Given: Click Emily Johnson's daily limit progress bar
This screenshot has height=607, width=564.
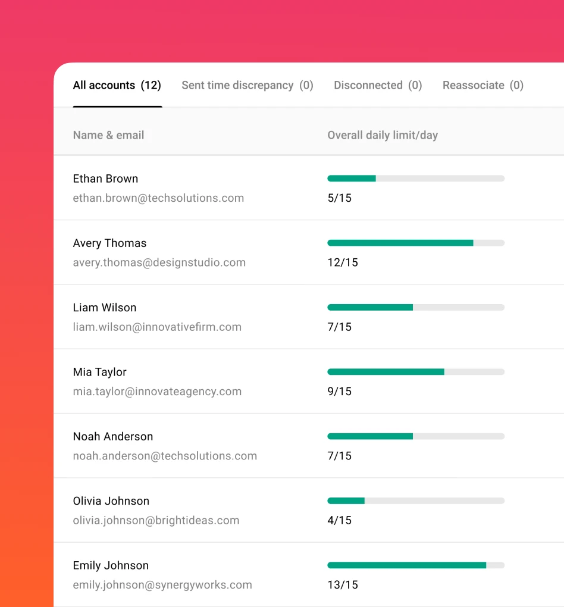Looking at the screenshot, I should tap(416, 565).
